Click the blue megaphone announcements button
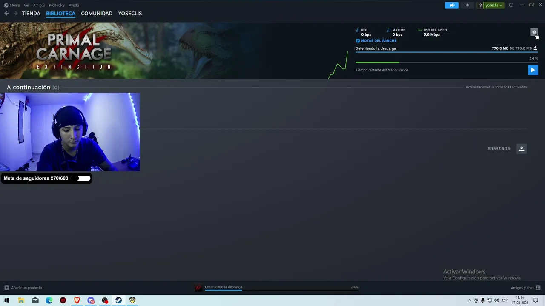Viewport: 545px width, 306px height. tap(452, 5)
